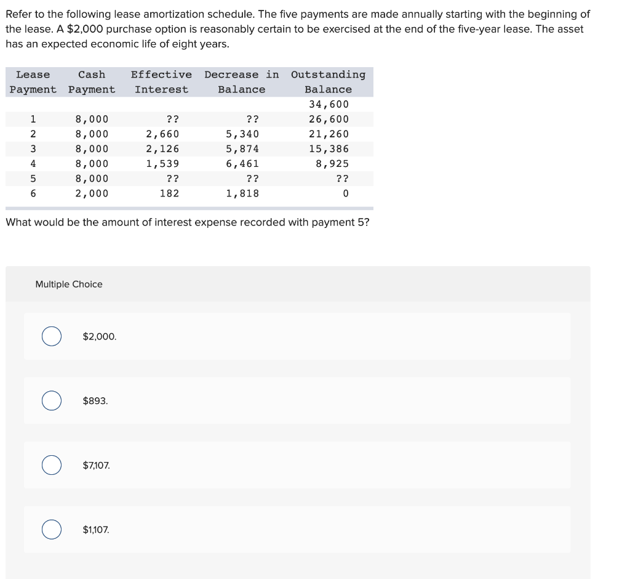Select the radio button for $7,107

(51, 465)
